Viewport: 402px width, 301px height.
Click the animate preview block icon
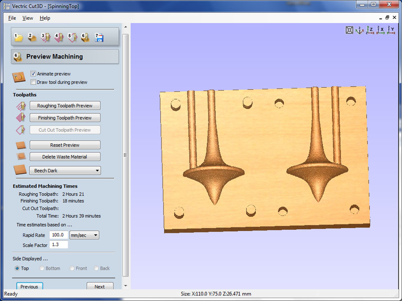(19, 77)
